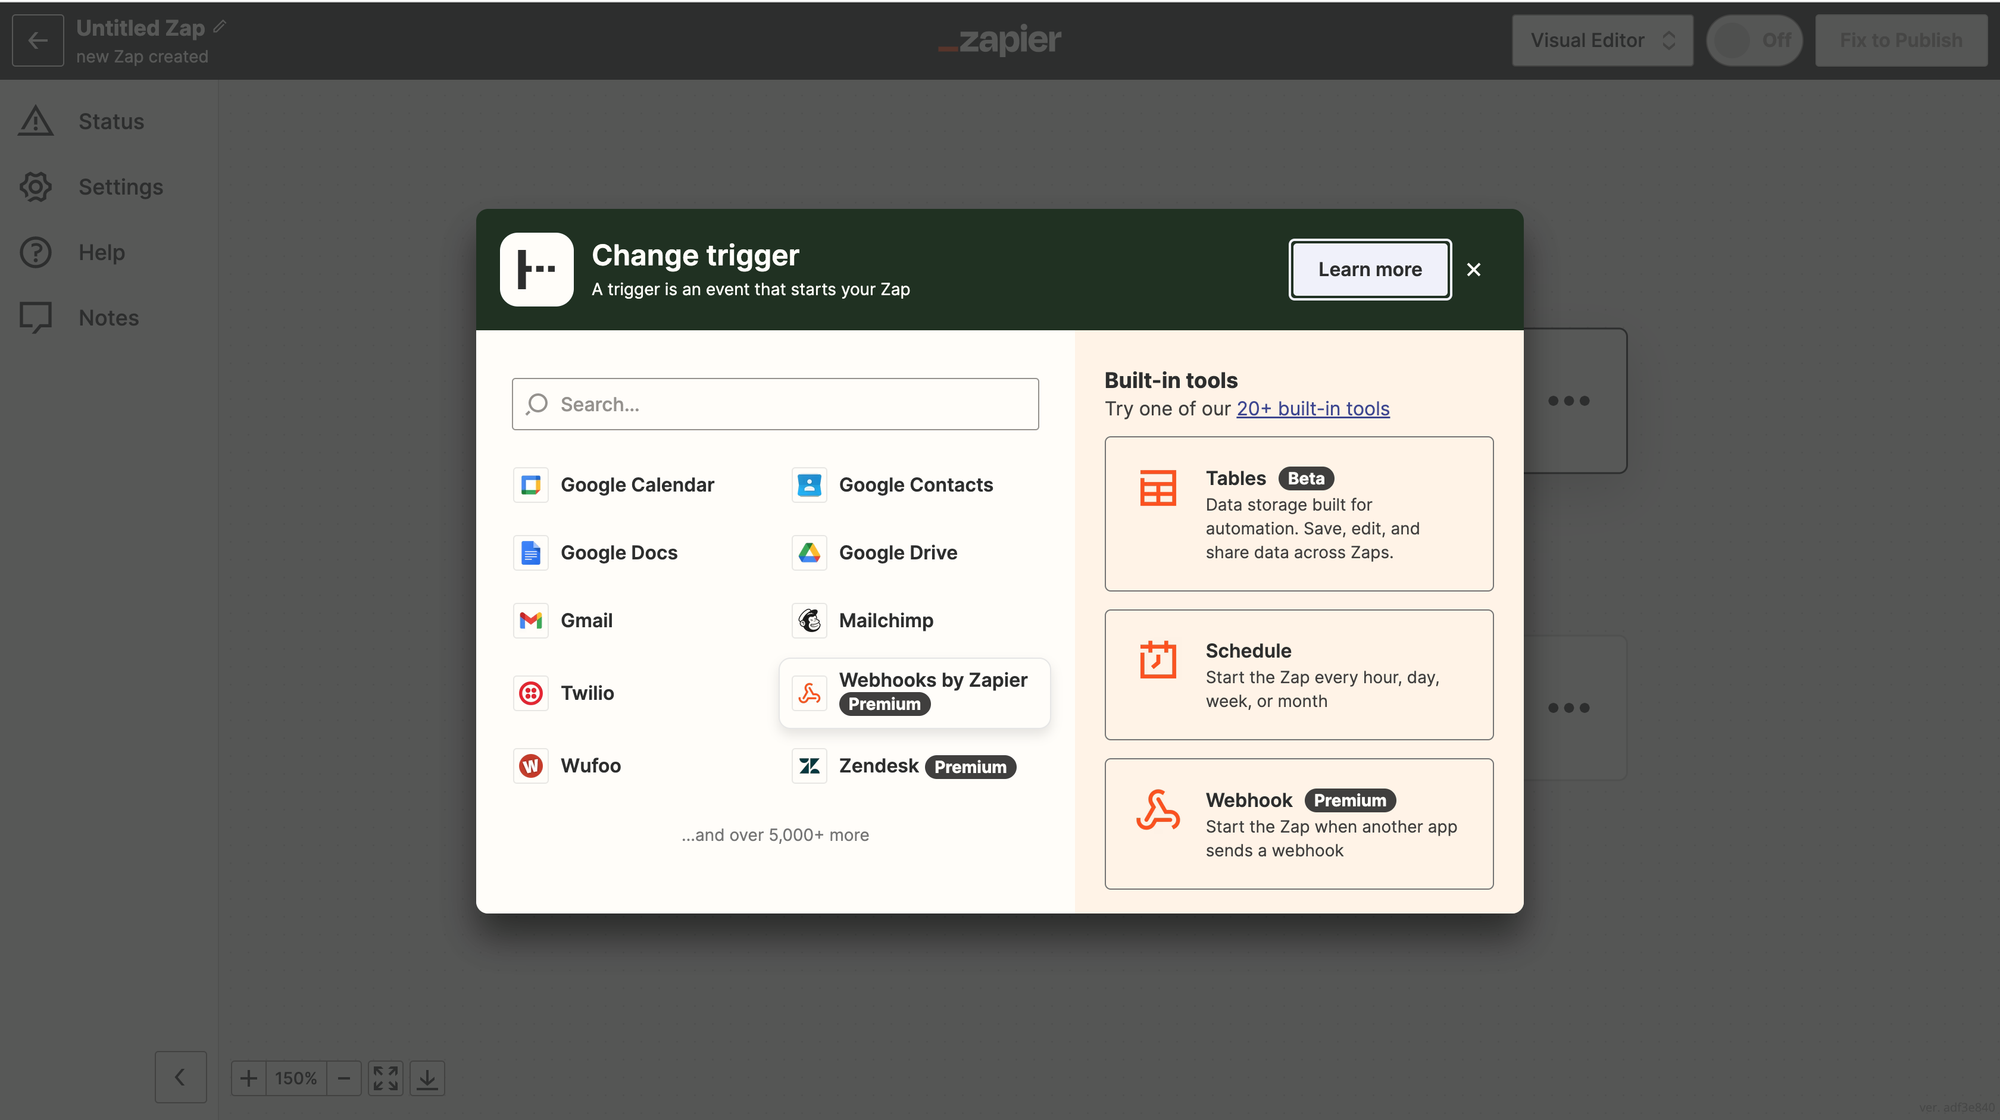Click the 150% zoom level value
This screenshot has width=2000, height=1120.
[x=296, y=1078]
